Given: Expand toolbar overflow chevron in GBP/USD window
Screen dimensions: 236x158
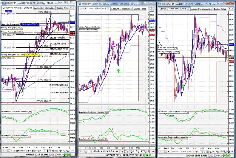Looking at the screenshot, I should (x=232, y=151).
